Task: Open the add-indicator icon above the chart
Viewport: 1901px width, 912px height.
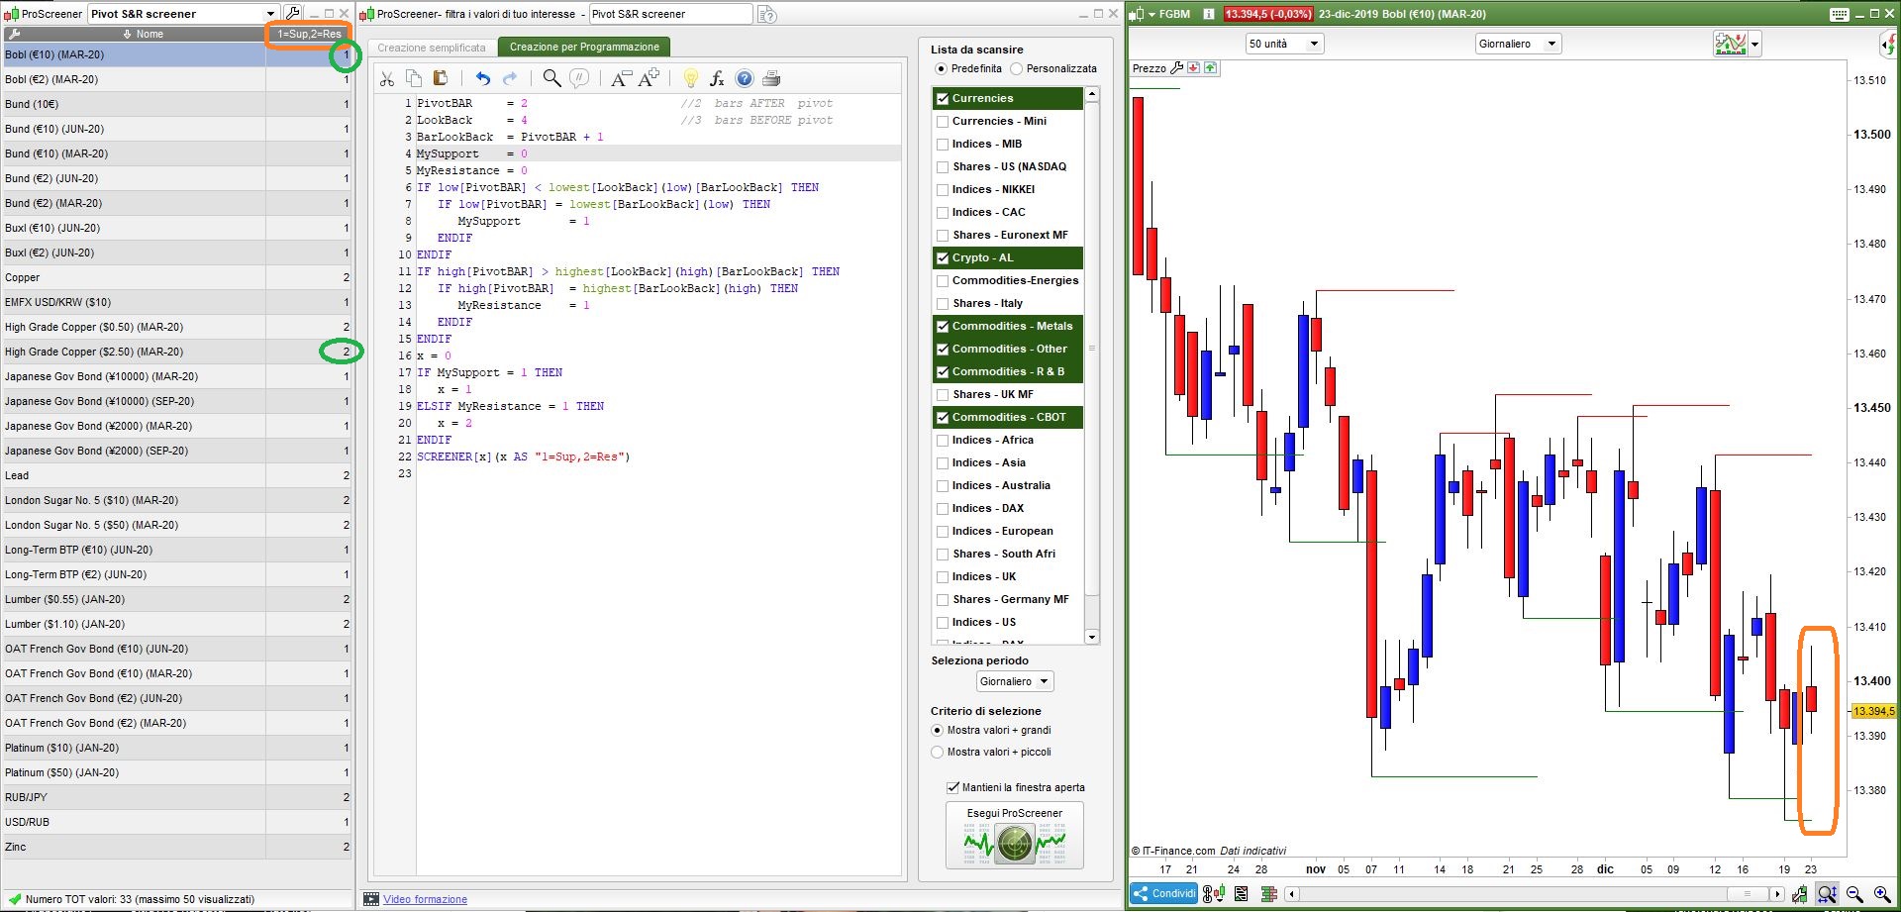Action: [1730, 44]
